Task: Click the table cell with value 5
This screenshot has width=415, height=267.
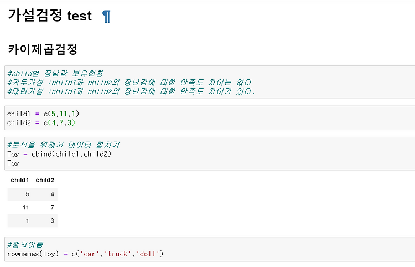Action: (x=27, y=194)
